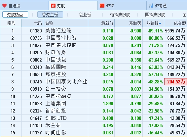Select stock 中国投融资
Image resolution: width=187 pixels, height=137 pixels.
coord(58,96)
